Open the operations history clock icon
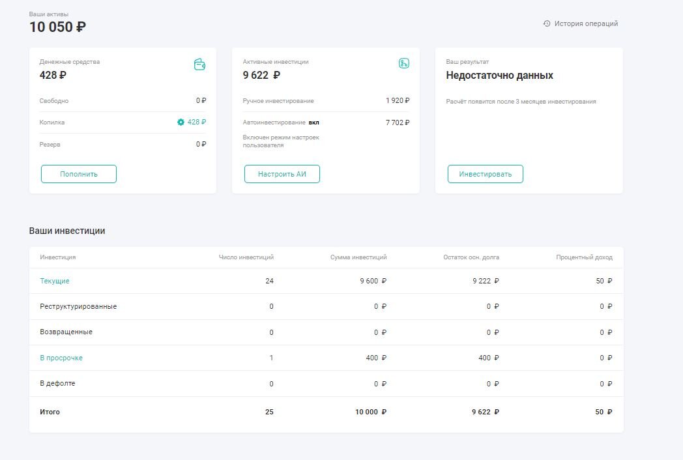Screen dimensions: 683x460 pos(547,23)
